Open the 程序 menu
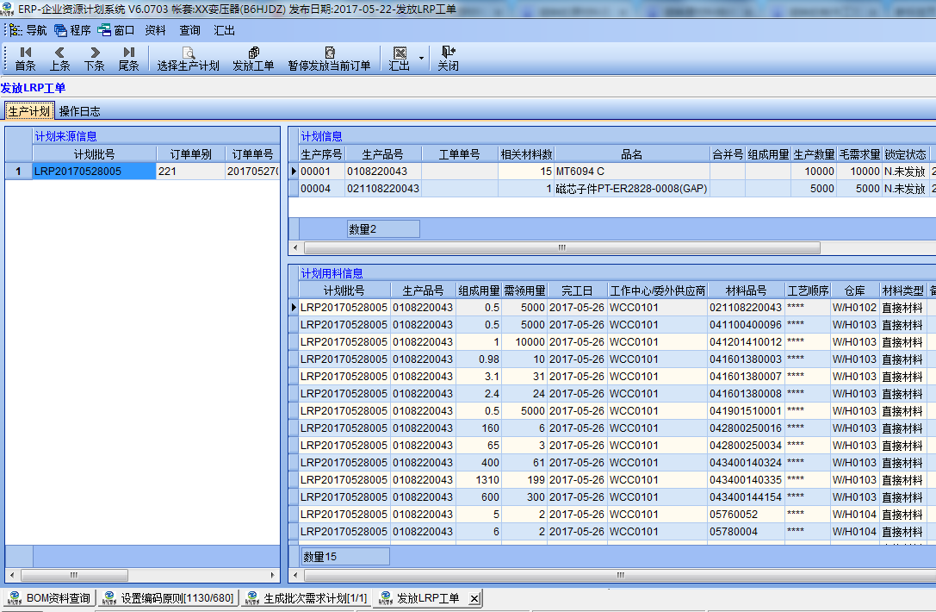The image size is (936, 612). (x=73, y=30)
